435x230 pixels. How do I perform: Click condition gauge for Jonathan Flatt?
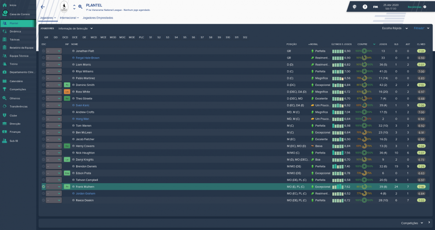tap(364, 51)
